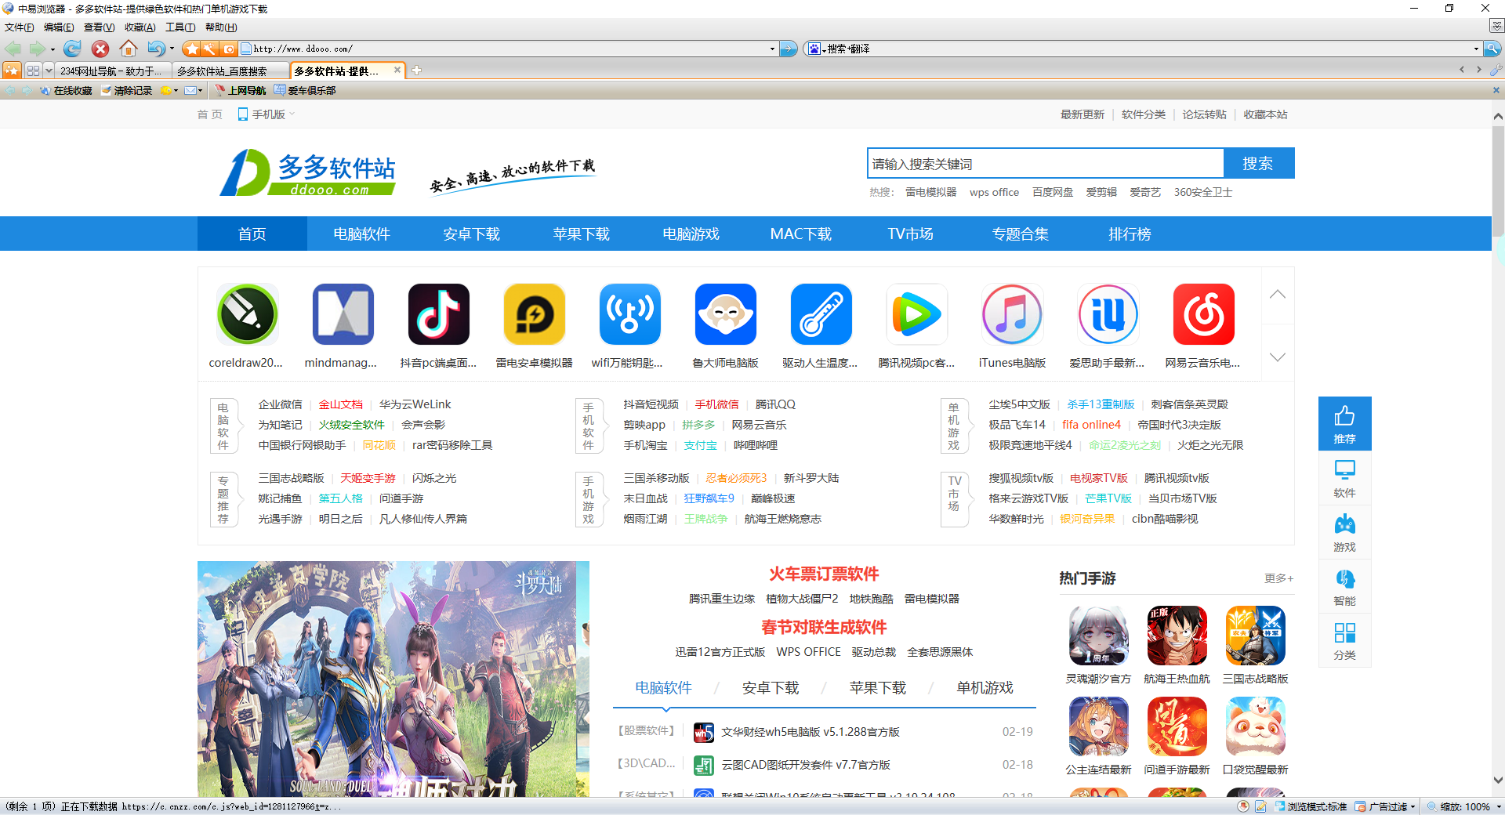Screen dimensions: 1505x815
Task: Open the tab list dropdown arrow
Action: [49, 71]
